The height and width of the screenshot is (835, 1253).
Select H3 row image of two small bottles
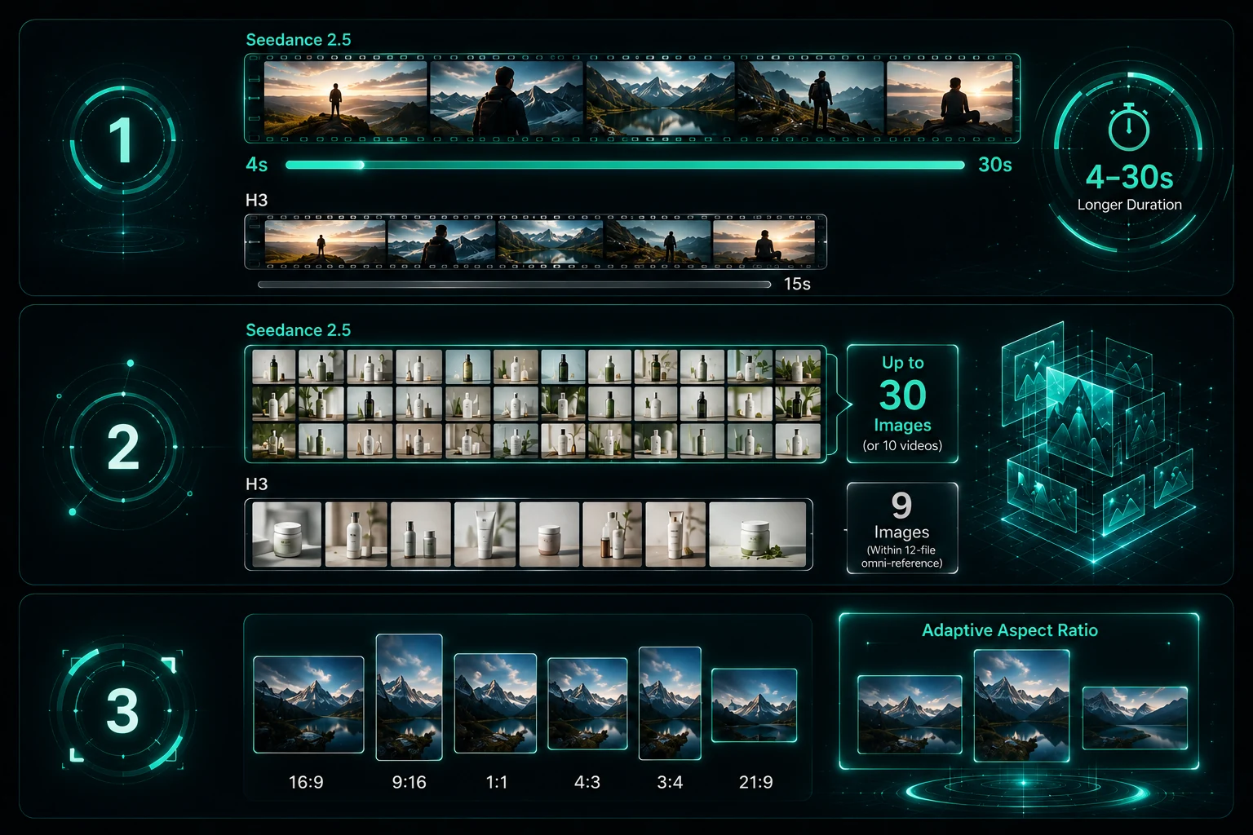pyautogui.click(x=421, y=534)
